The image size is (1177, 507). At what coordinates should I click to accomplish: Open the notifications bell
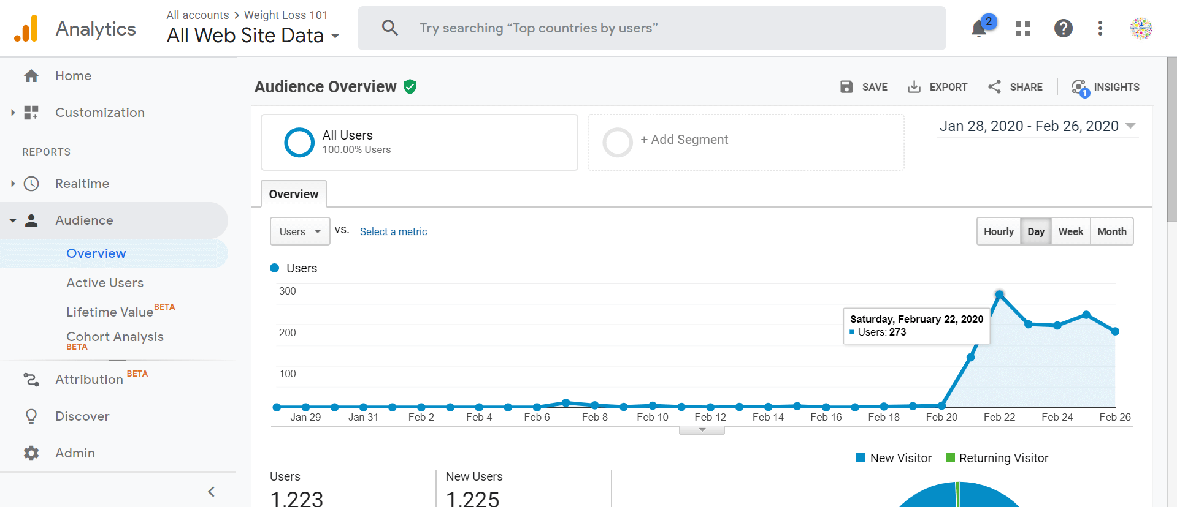point(980,28)
